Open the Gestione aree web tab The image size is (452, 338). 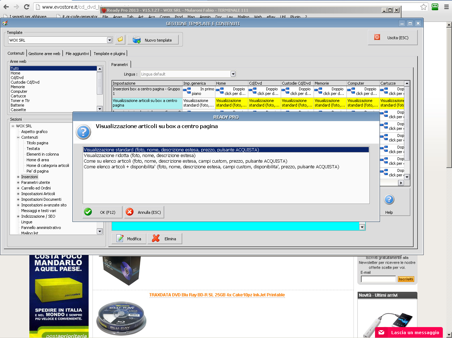44,54
